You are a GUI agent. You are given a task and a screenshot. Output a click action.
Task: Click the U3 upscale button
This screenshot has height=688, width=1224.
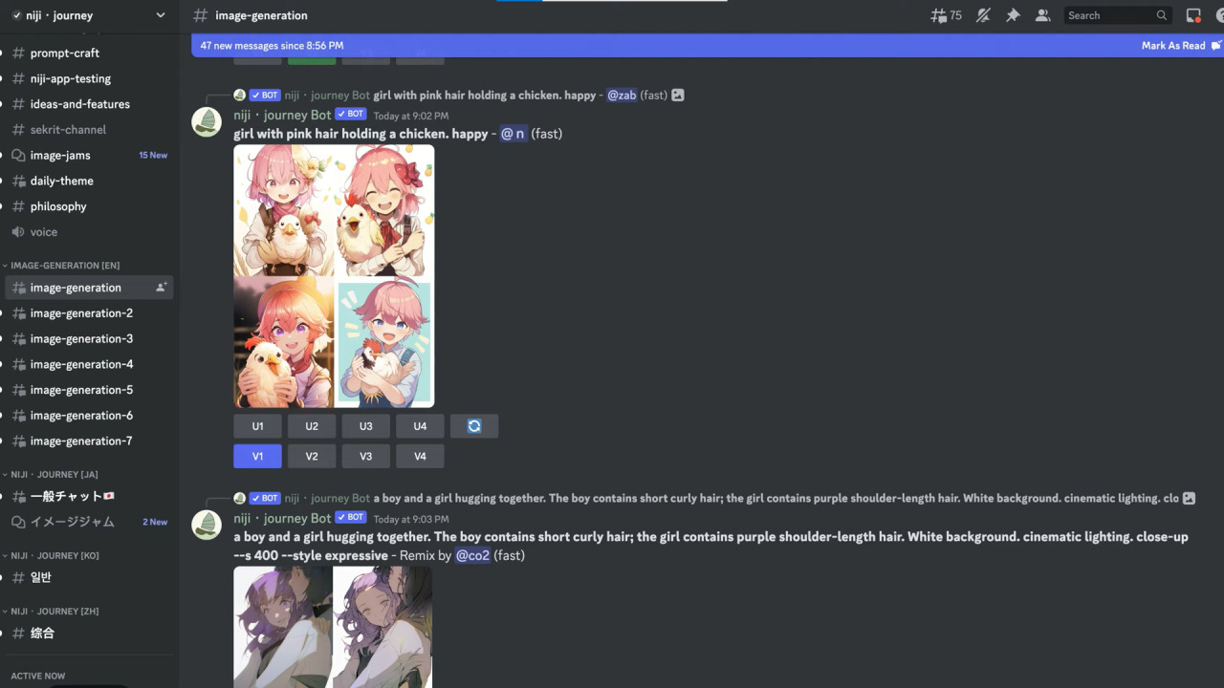pyautogui.click(x=366, y=426)
